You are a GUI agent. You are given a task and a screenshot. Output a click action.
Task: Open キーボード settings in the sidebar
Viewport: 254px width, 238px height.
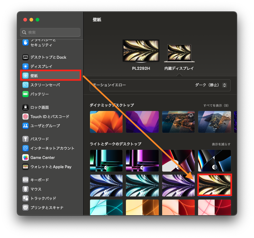coord(36,180)
